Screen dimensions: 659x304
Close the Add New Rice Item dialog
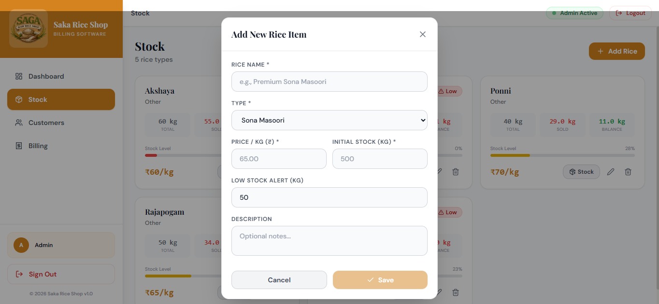(x=422, y=34)
